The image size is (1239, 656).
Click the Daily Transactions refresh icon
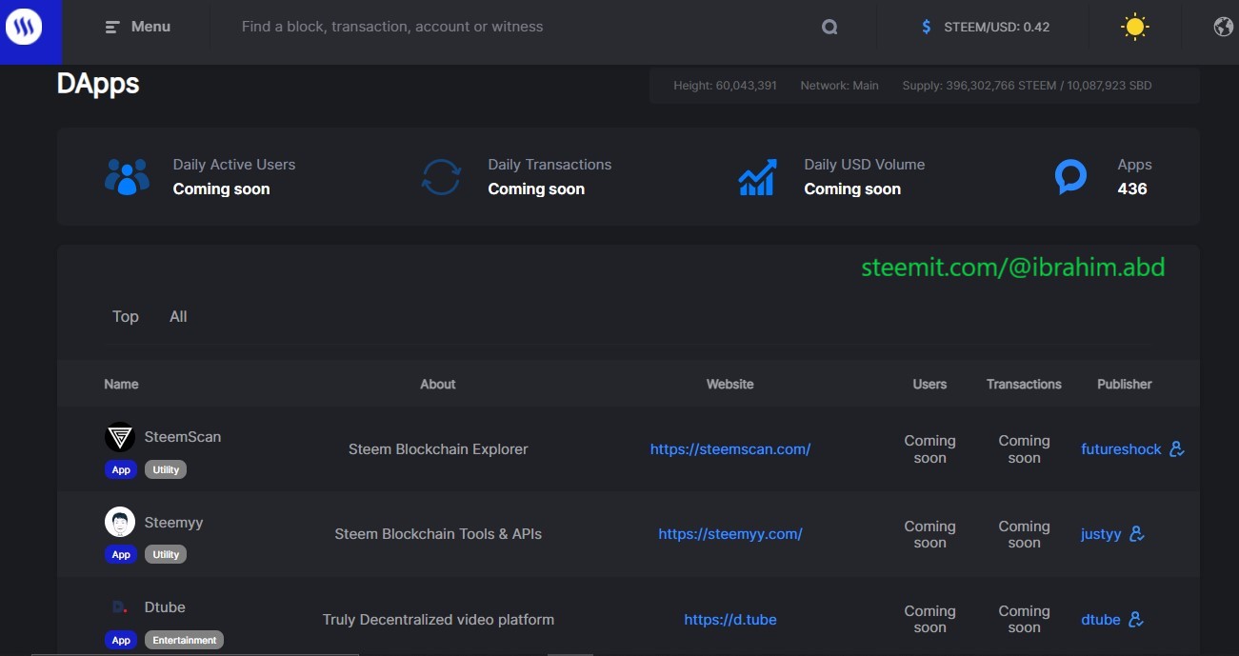click(441, 177)
